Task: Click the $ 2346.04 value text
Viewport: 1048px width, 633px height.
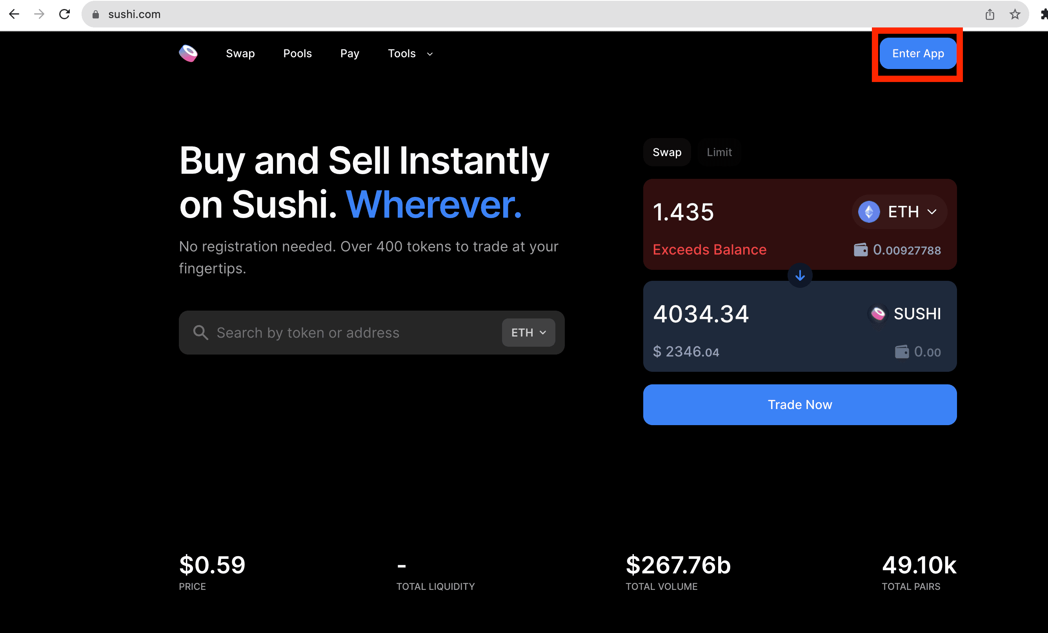Action: [686, 352]
